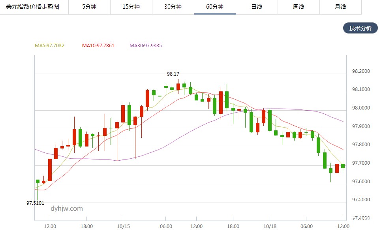Image resolution: width=383 pixels, height=230 pixels.
Task: Select the active 60分钟 tab
Action: (215, 7)
